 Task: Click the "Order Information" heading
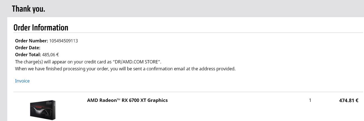pos(41,28)
